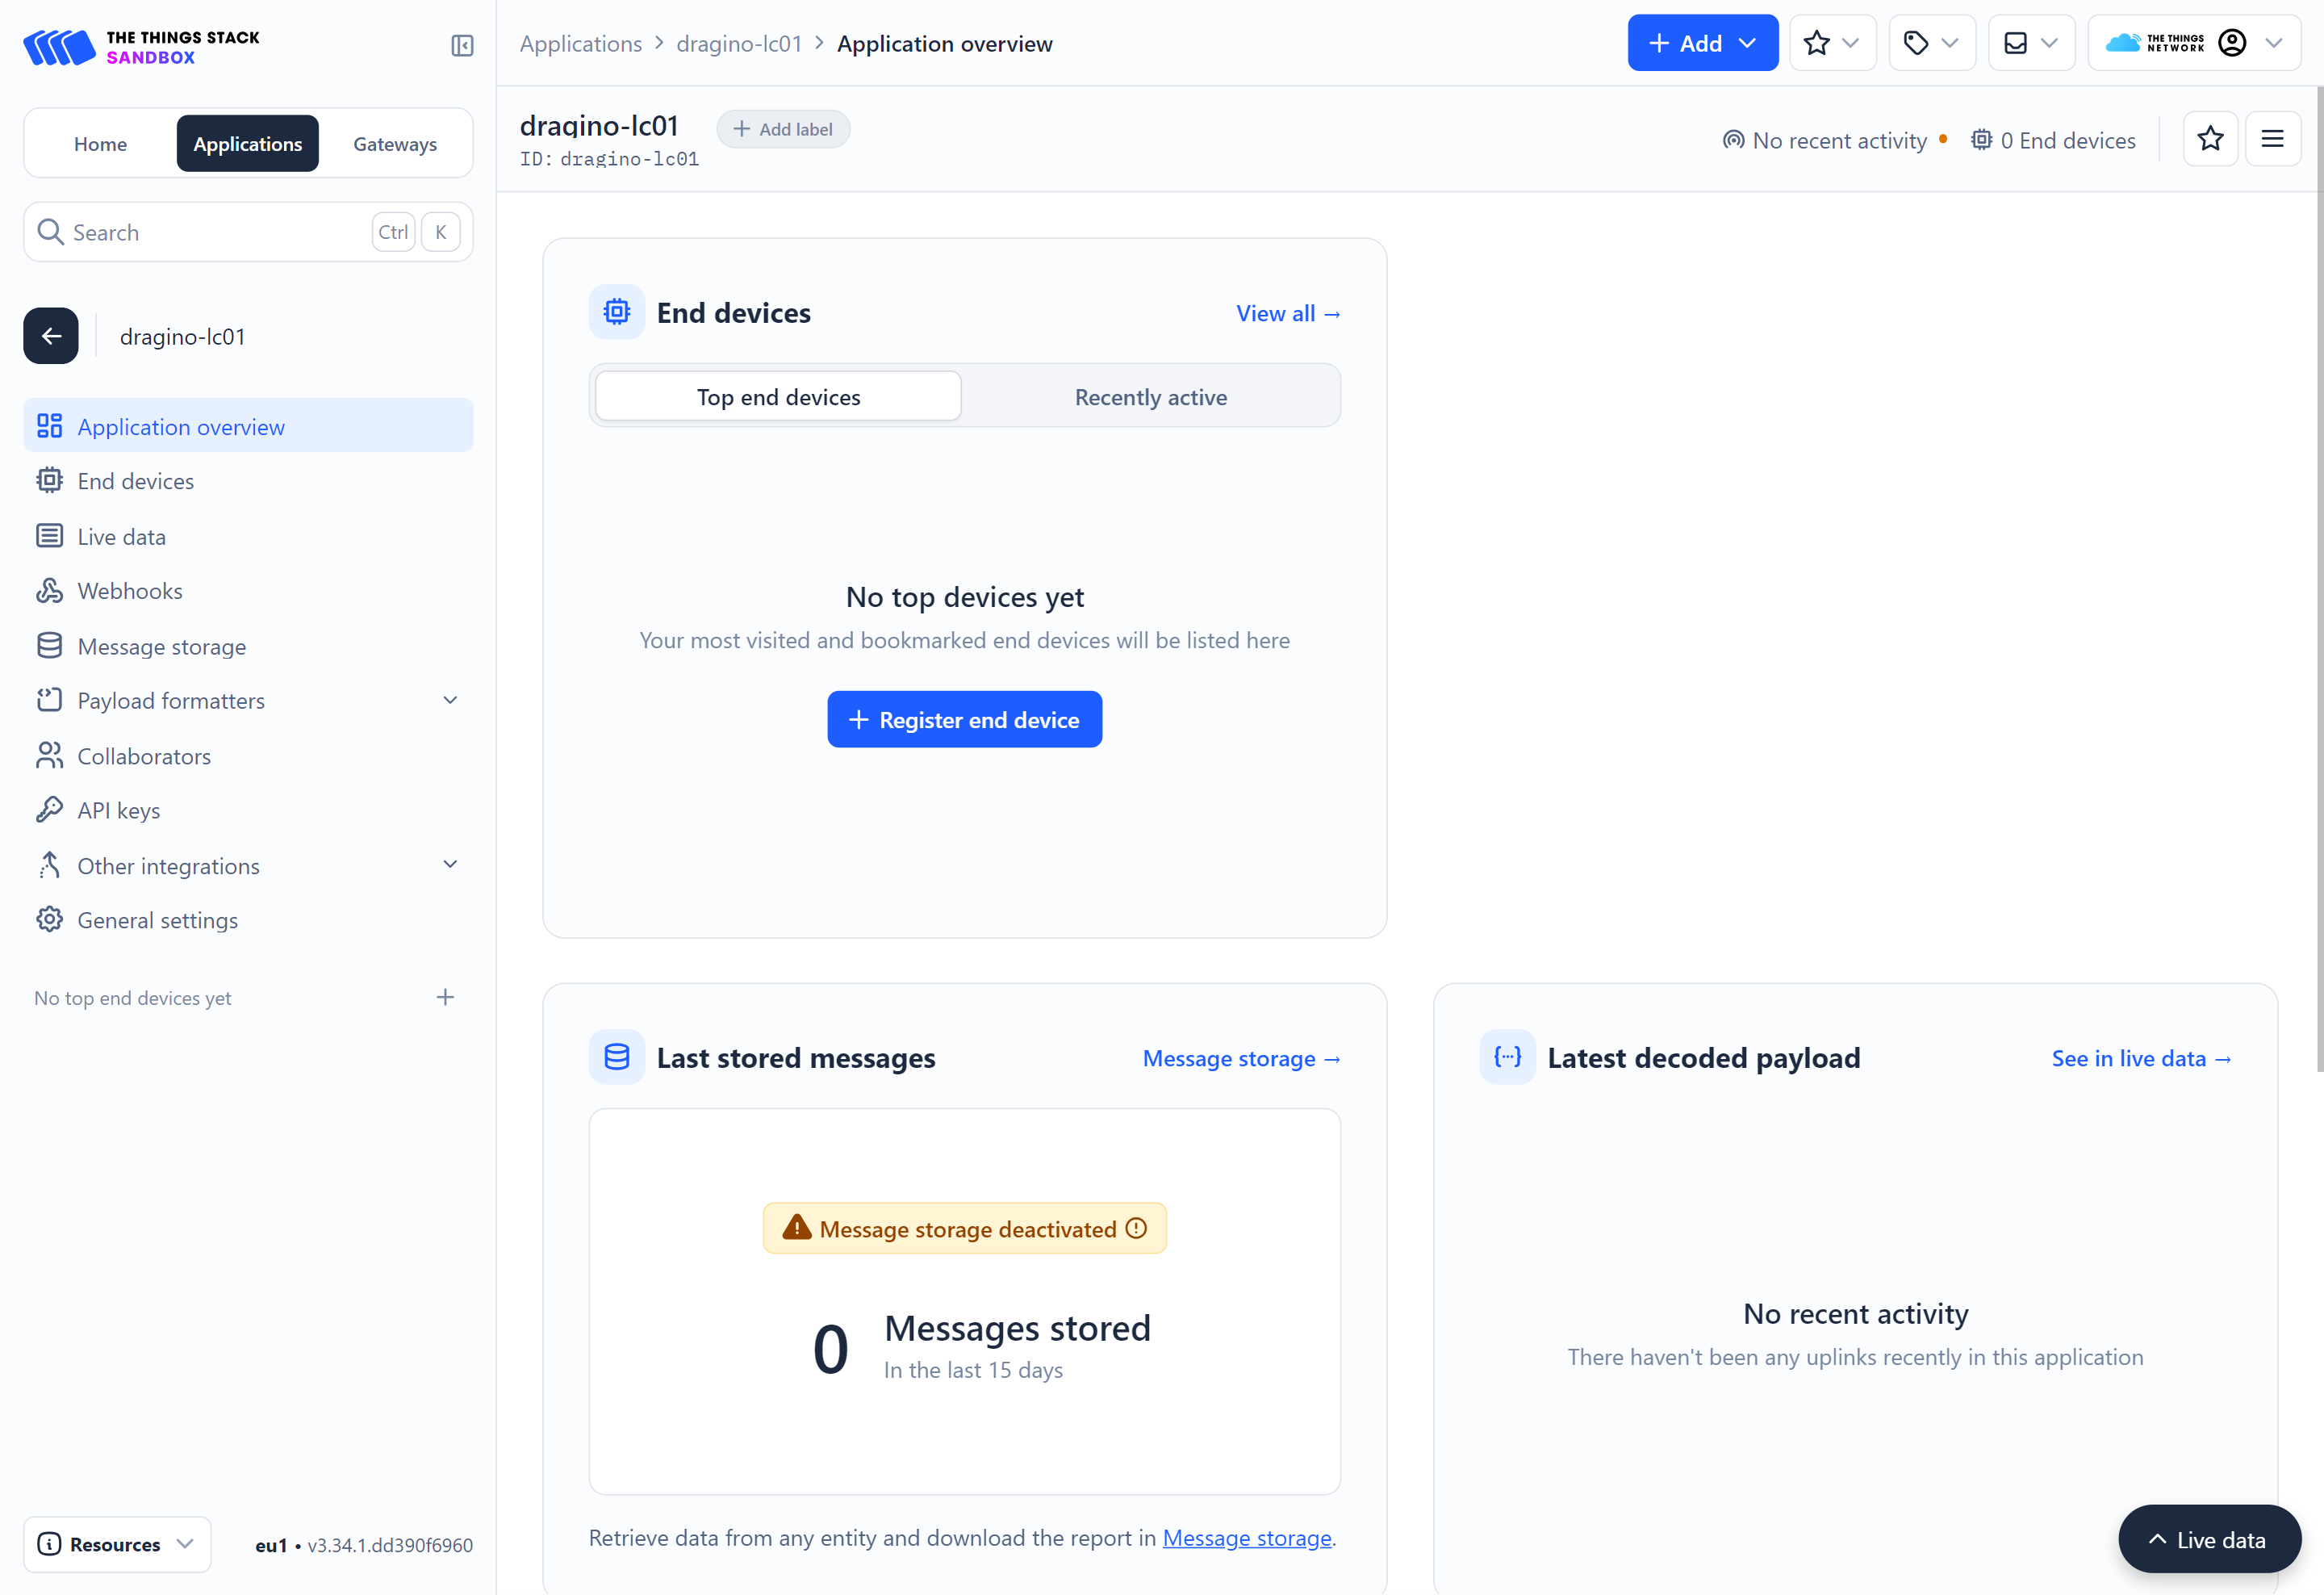Collapse the sidebar with the panel icon
2324x1595 pixels.
pyautogui.click(x=461, y=45)
